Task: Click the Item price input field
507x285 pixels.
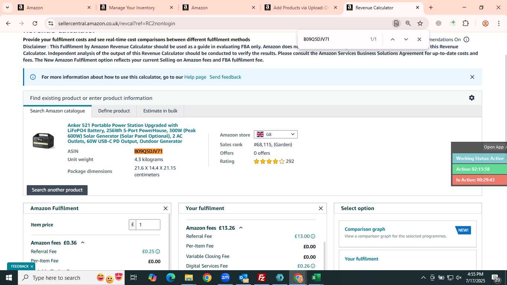Action: [x=148, y=225]
